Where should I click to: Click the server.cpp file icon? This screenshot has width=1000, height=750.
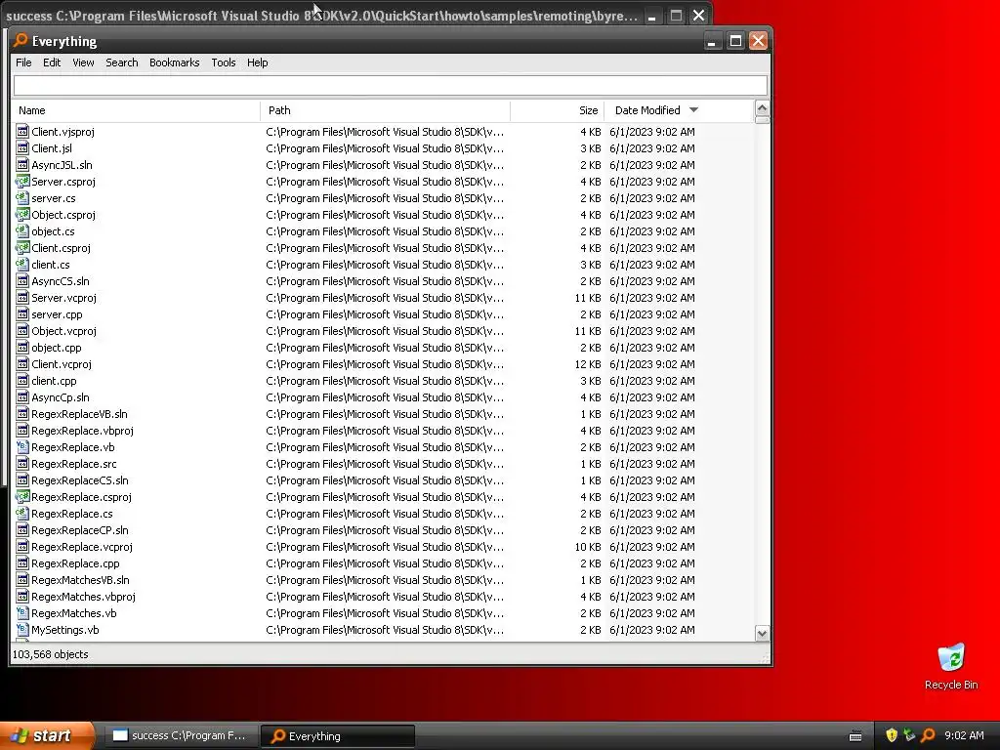point(22,313)
